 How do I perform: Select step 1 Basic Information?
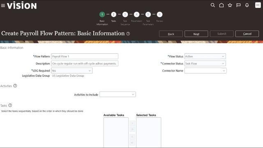[102, 14]
